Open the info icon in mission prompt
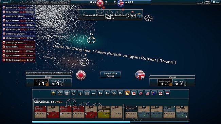 click(139, 17)
